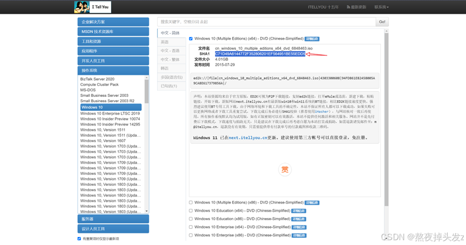Click the I Tell You site logo

click(x=93, y=7)
